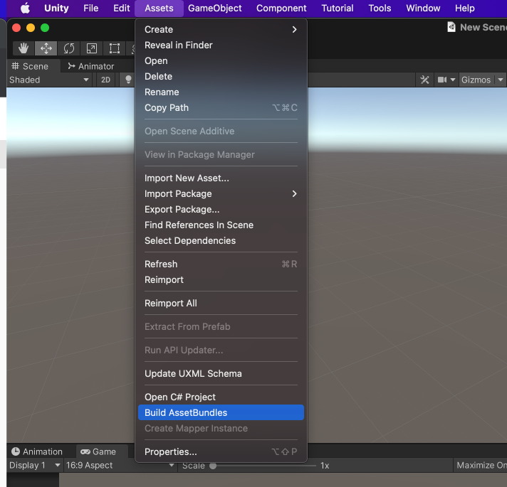Screen dimensions: 507x487
Task: Choose Reimport All
Action: pos(221,304)
